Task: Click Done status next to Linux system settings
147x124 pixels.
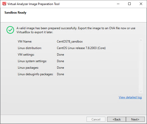Action: click(60, 61)
